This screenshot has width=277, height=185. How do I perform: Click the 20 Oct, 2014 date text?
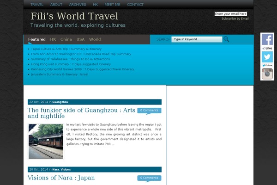[x=38, y=170]
